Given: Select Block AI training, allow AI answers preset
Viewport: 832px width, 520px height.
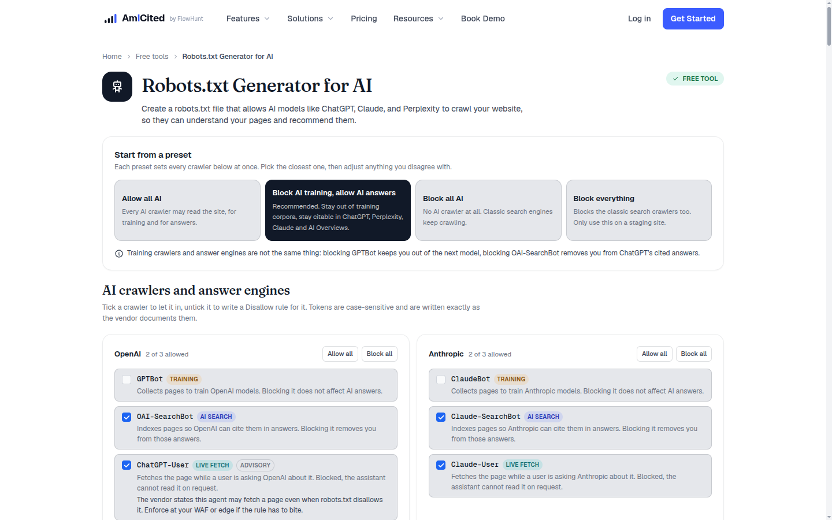Looking at the screenshot, I should click(338, 210).
